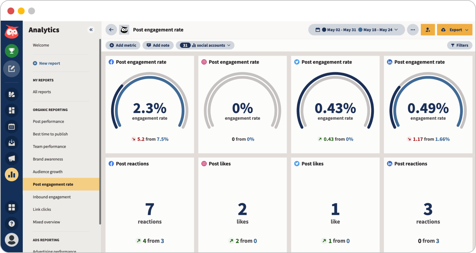This screenshot has width=476, height=253.
Task: Open the social accounts dropdown
Action: pyautogui.click(x=205, y=45)
